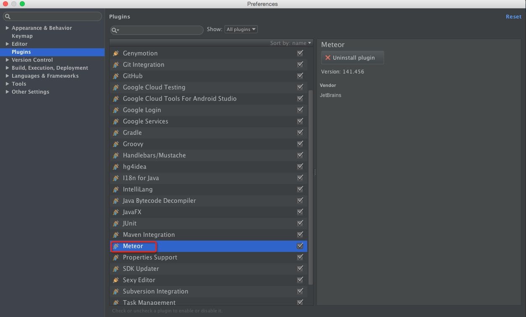Viewport: 526px width, 317px height.
Task: Select the Google Cloud Testing row
Action: tap(209, 87)
